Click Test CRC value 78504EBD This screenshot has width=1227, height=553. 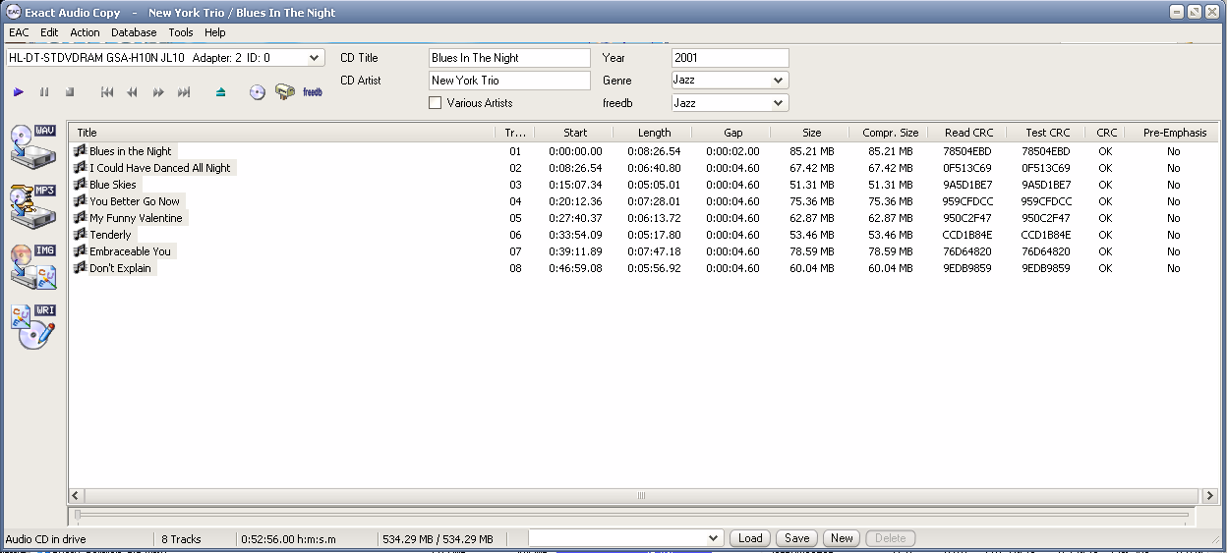[1046, 151]
